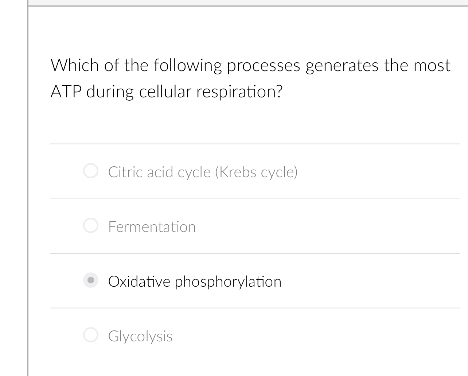Click the "Oxidative phosphorylation" answer label

(x=195, y=282)
